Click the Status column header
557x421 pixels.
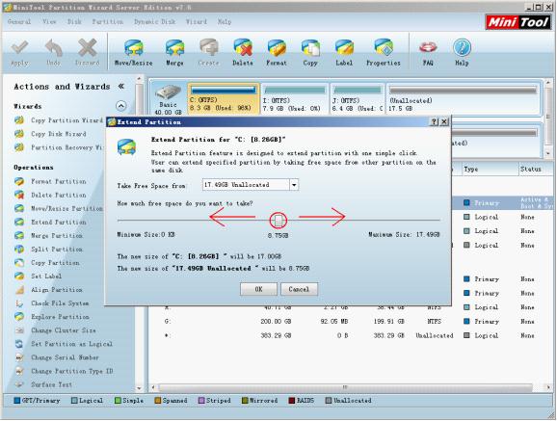click(536, 170)
